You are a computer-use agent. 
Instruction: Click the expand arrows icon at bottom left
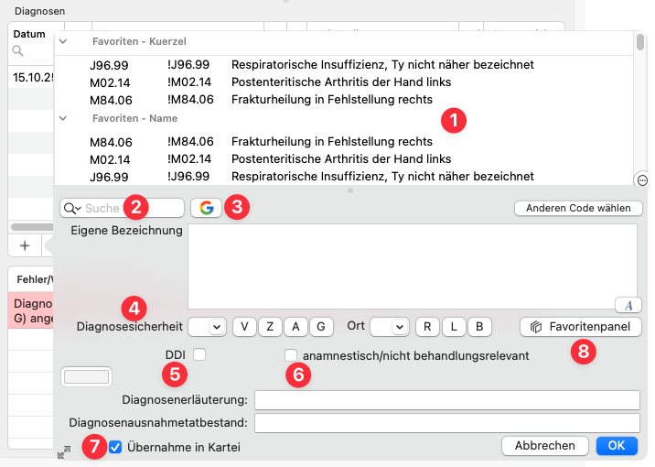[64, 452]
